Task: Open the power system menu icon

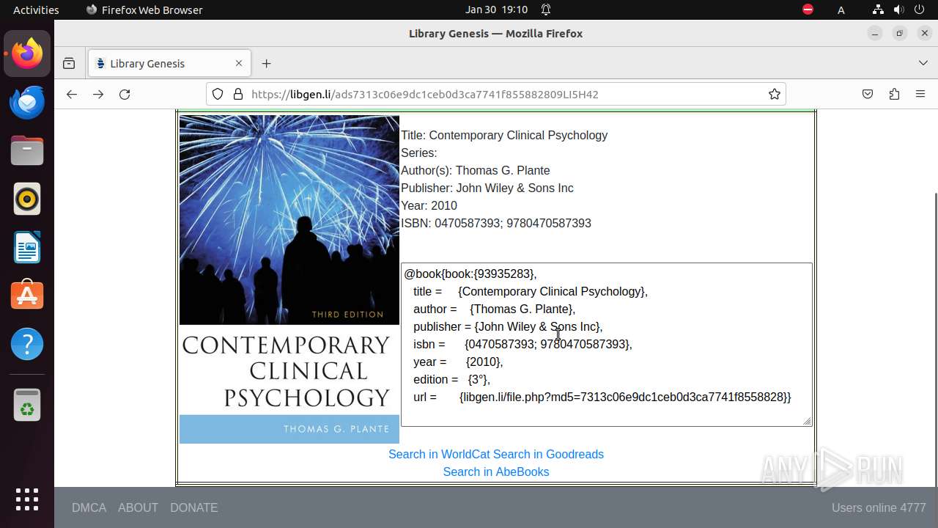Action: point(920,10)
